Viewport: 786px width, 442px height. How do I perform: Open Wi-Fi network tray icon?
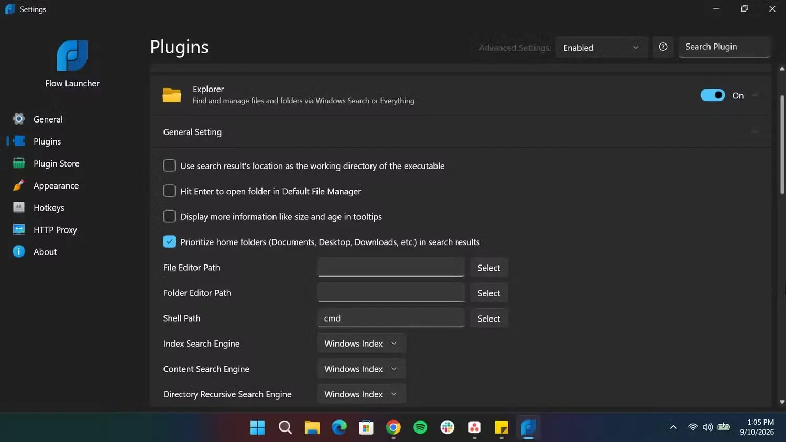point(693,427)
